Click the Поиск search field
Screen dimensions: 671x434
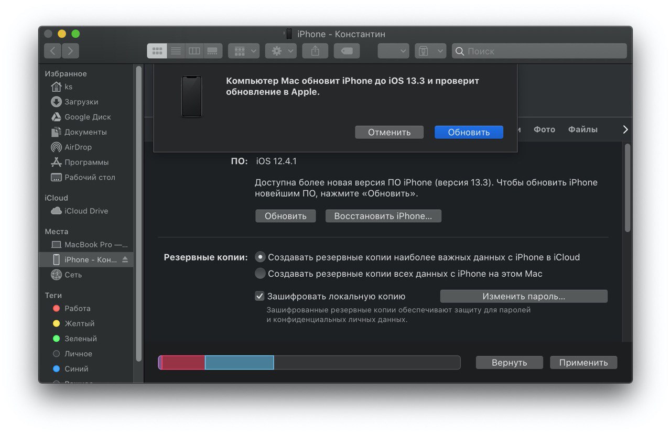click(x=539, y=51)
